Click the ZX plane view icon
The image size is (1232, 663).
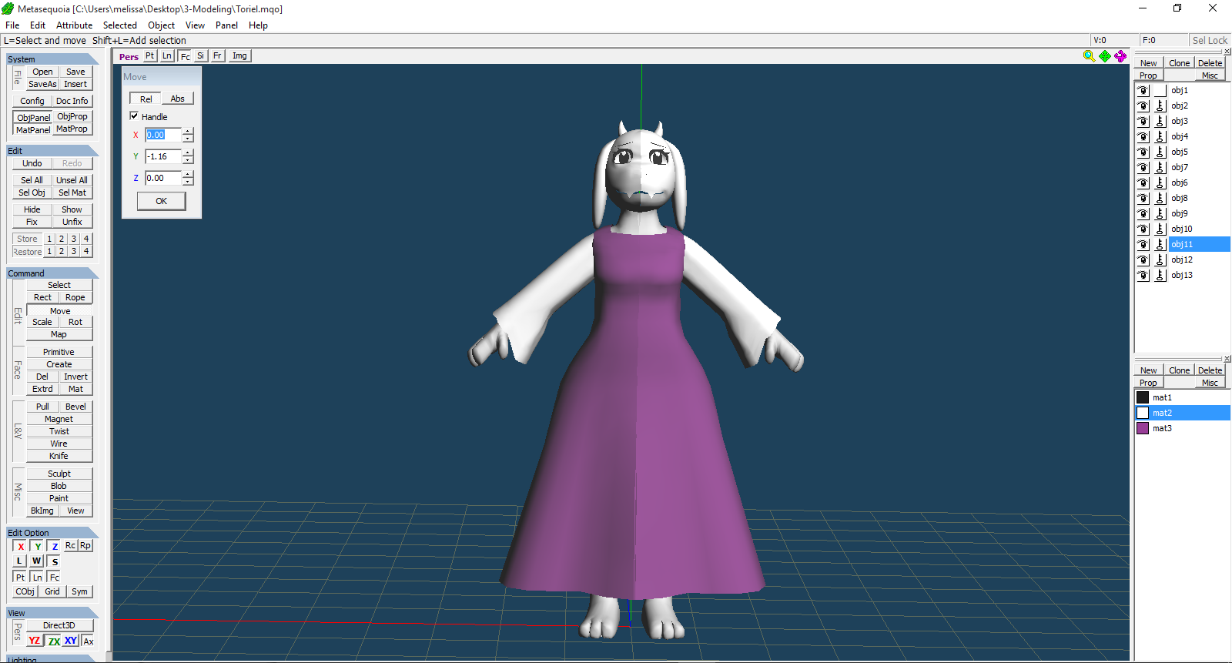click(54, 641)
